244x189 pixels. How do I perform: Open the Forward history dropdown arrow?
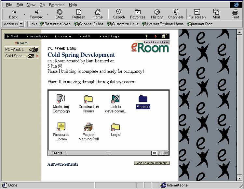coord(48,14)
